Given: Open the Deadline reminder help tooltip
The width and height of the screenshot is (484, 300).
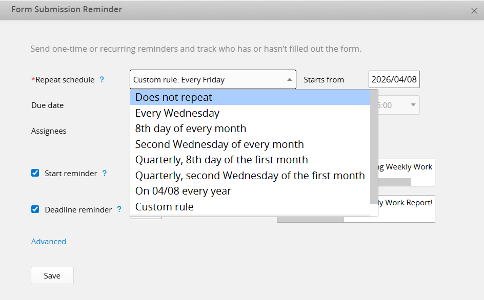Looking at the screenshot, I should point(119,209).
